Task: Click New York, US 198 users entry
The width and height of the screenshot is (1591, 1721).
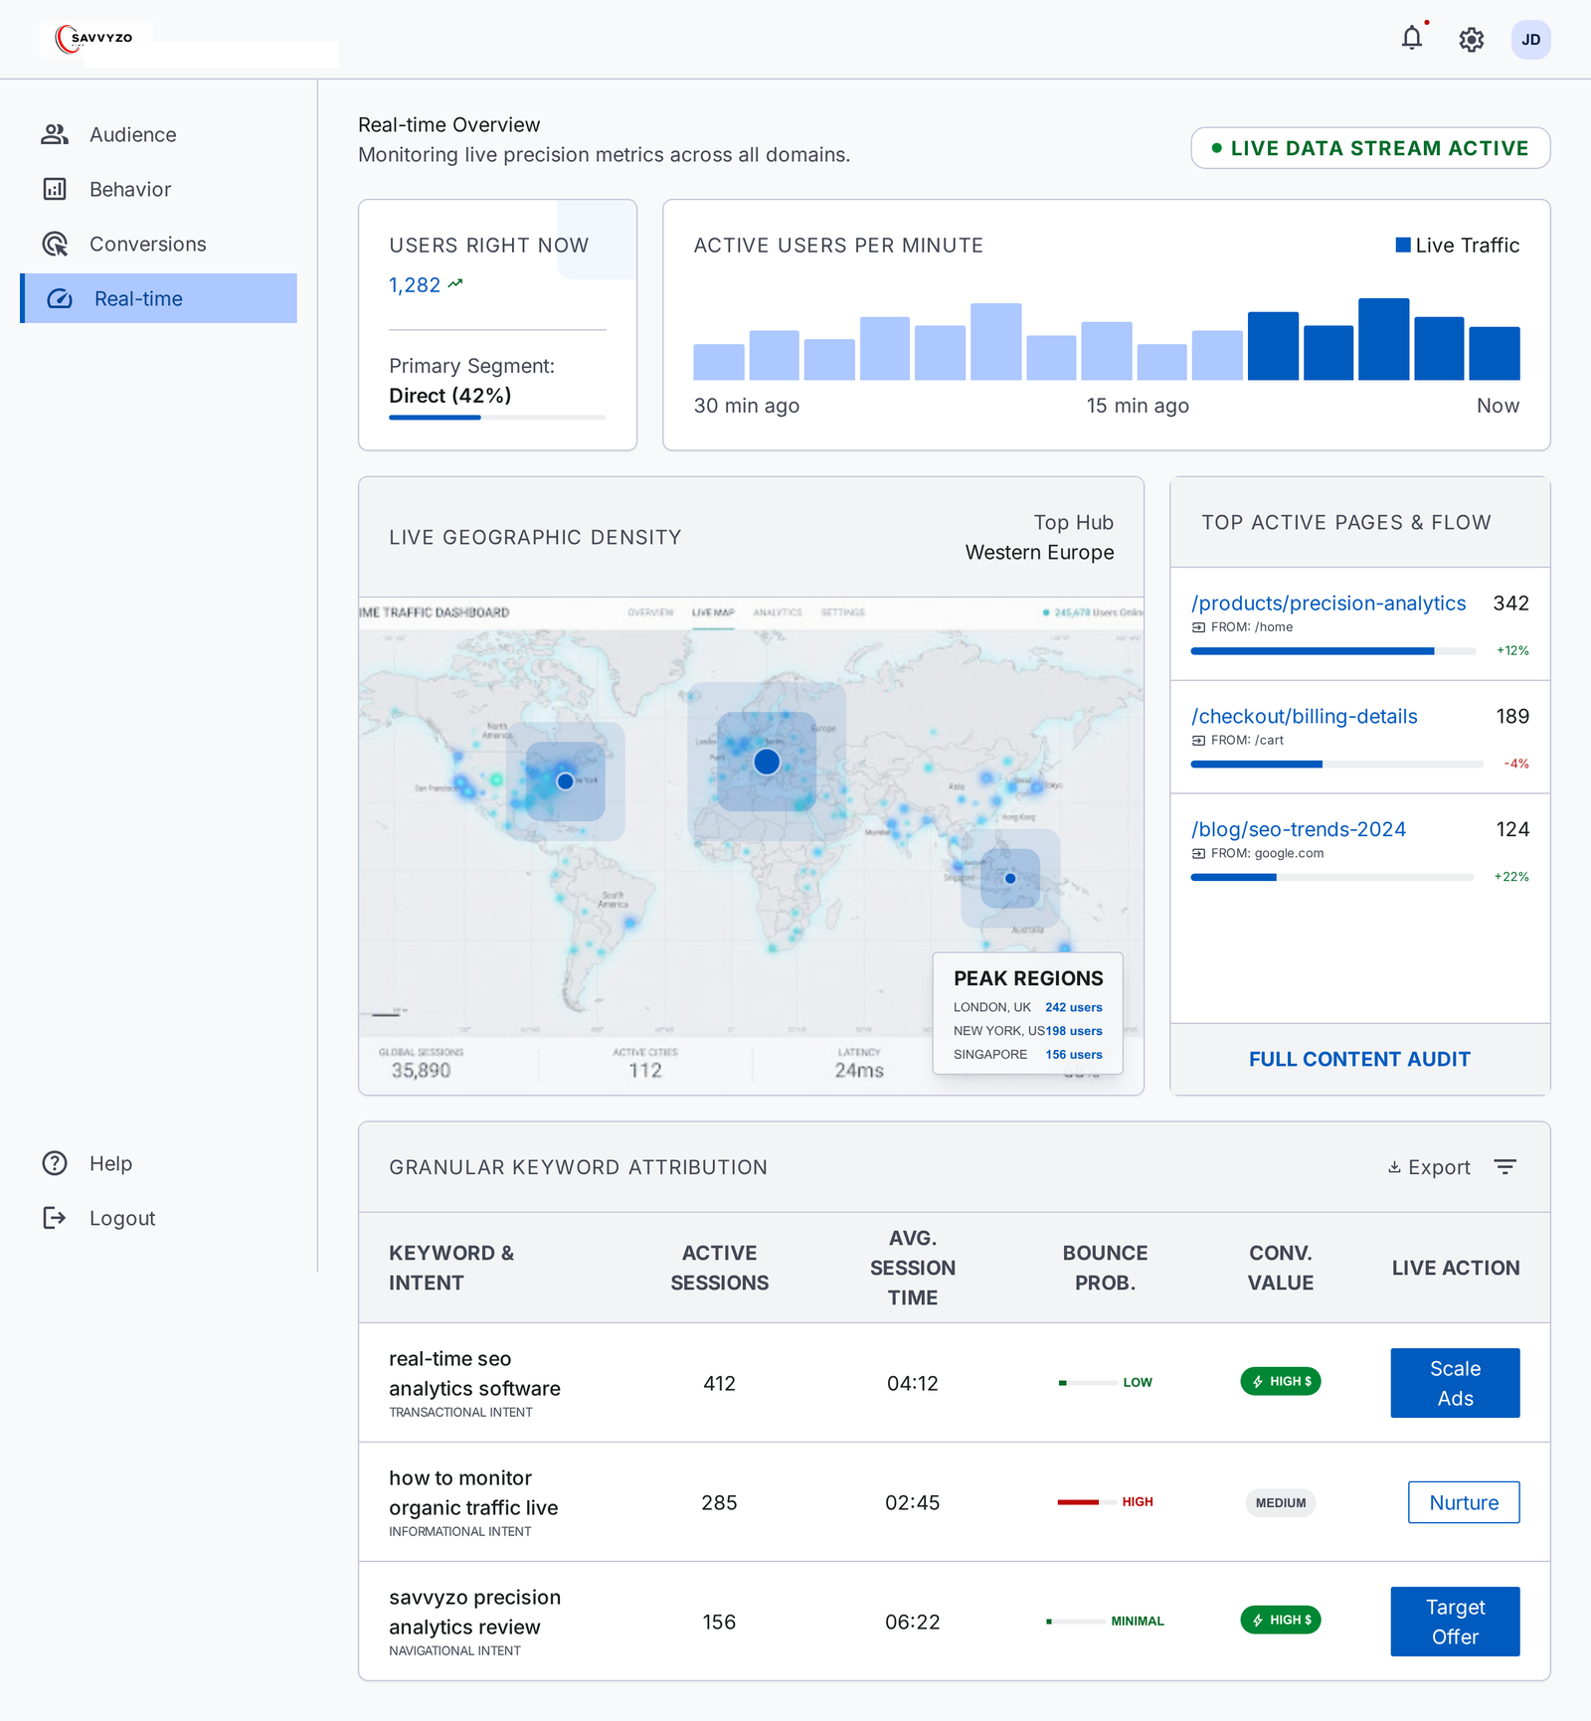Action: tap(1027, 1031)
